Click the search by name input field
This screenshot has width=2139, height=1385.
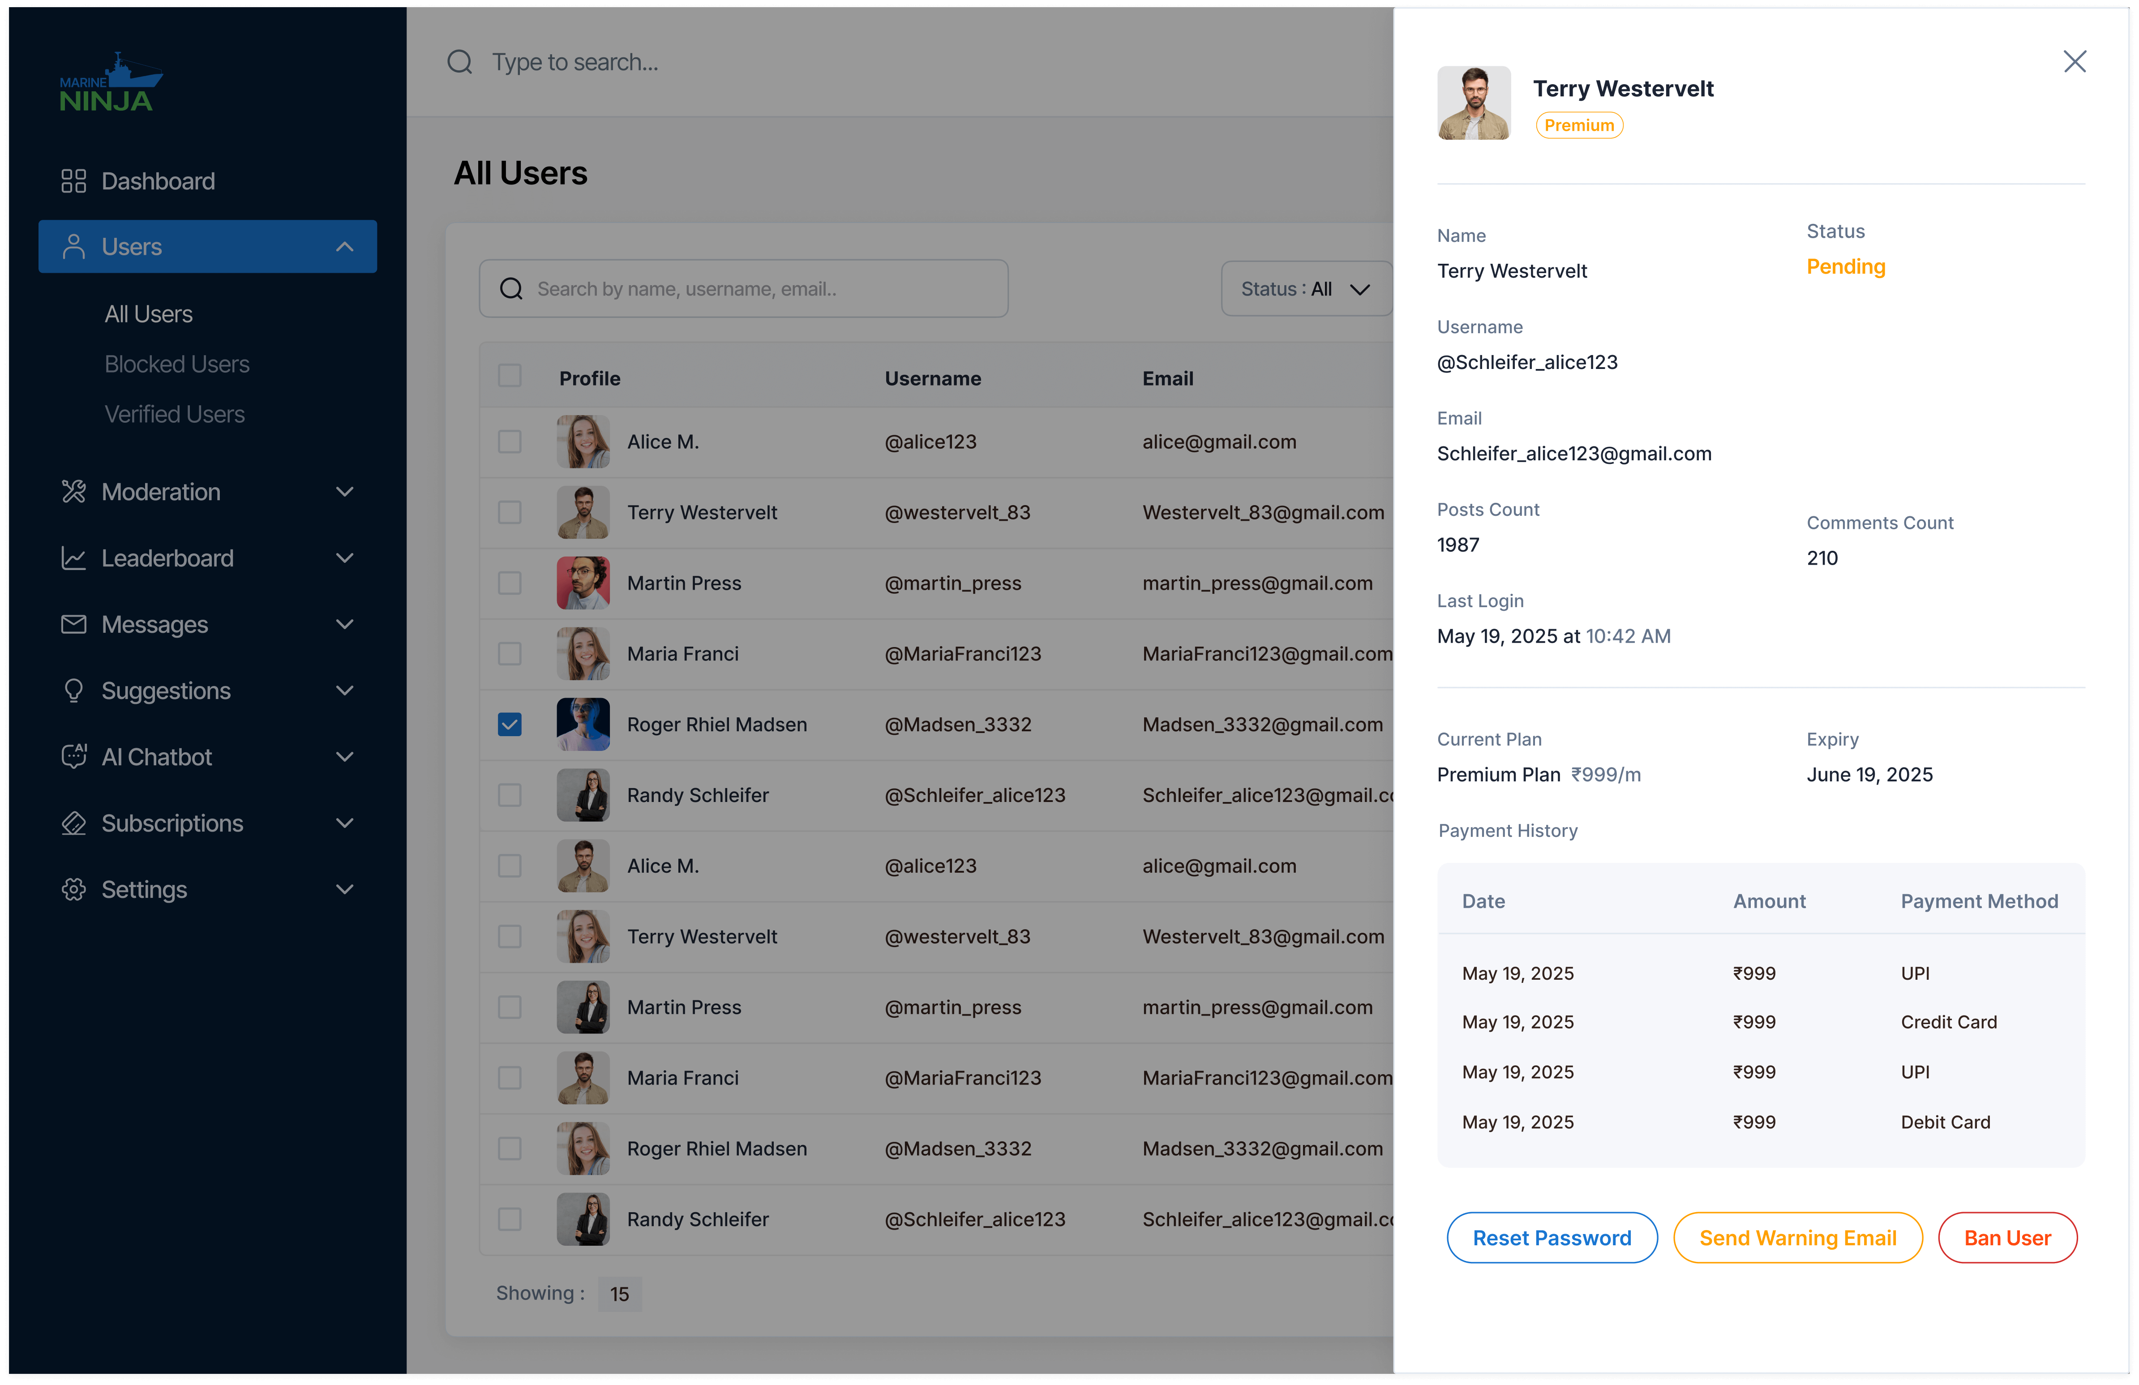pos(744,288)
